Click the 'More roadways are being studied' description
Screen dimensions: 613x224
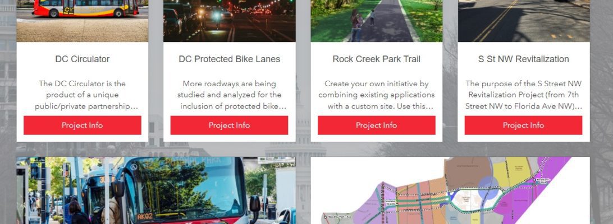[x=230, y=95]
